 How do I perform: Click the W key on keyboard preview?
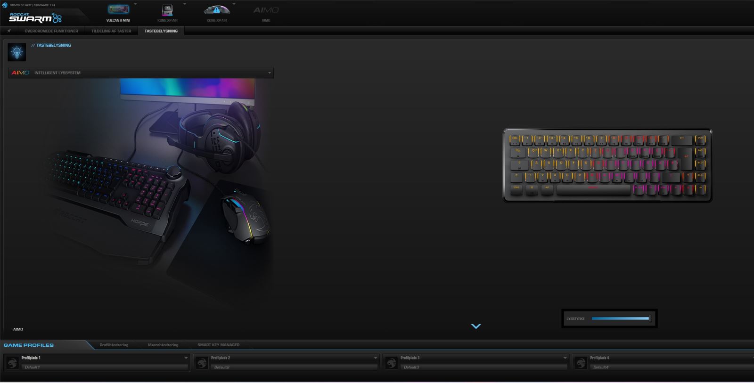(546, 153)
